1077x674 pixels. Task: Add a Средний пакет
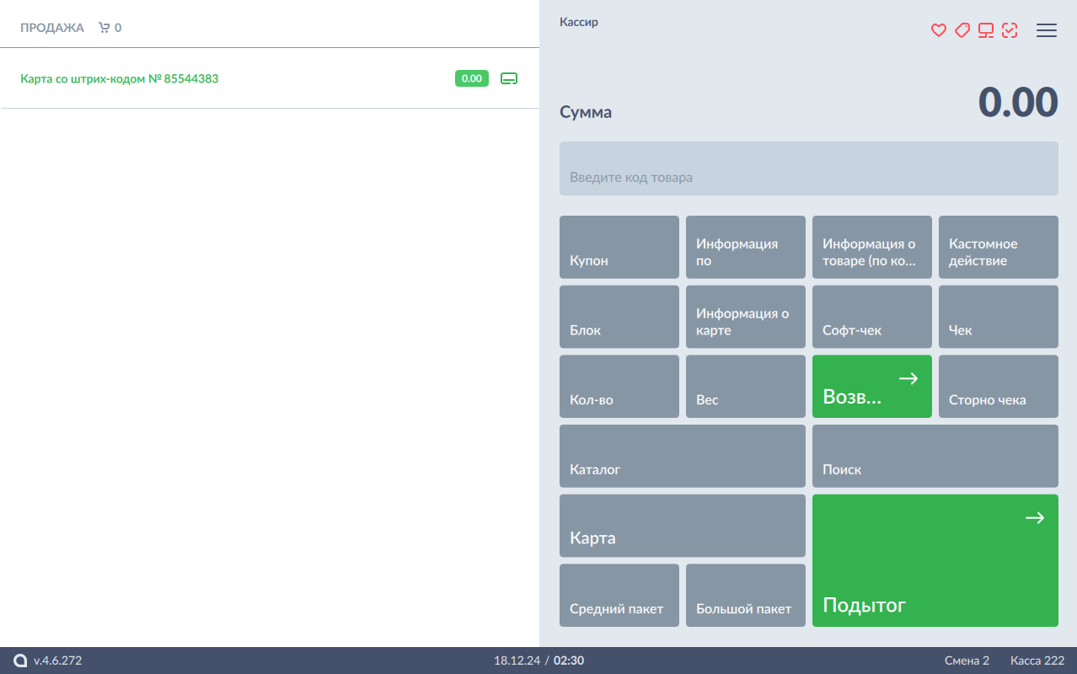point(619,596)
